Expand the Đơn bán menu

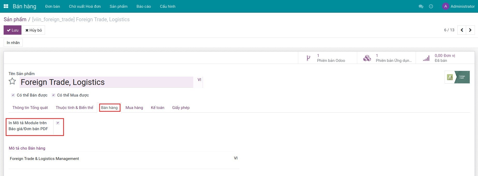click(53, 6)
